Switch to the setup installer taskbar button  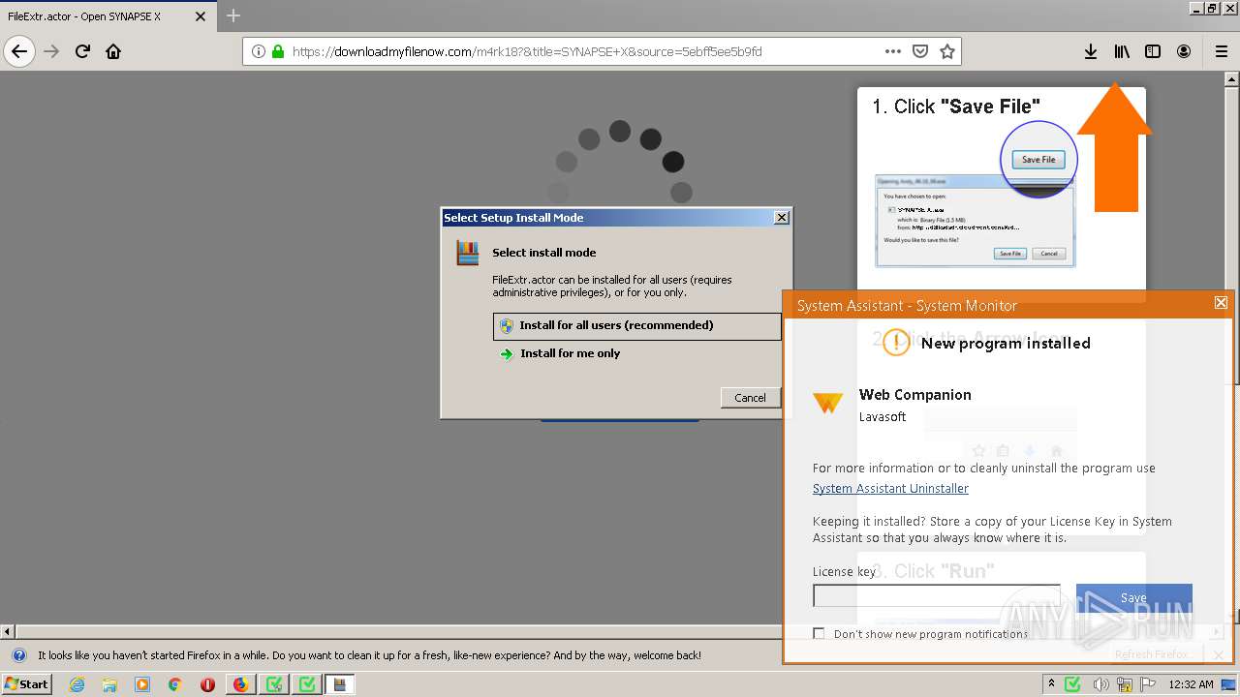tap(339, 684)
